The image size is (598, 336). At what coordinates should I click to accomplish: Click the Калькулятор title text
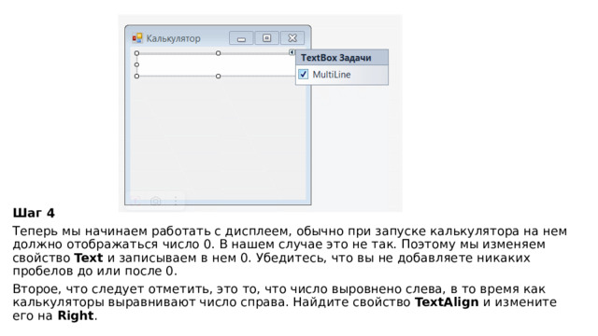[x=173, y=38]
